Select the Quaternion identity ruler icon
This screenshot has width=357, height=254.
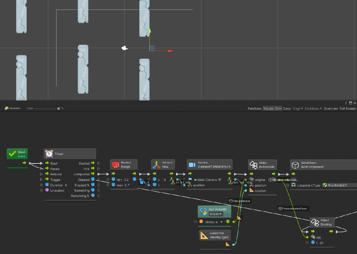[204, 235]
